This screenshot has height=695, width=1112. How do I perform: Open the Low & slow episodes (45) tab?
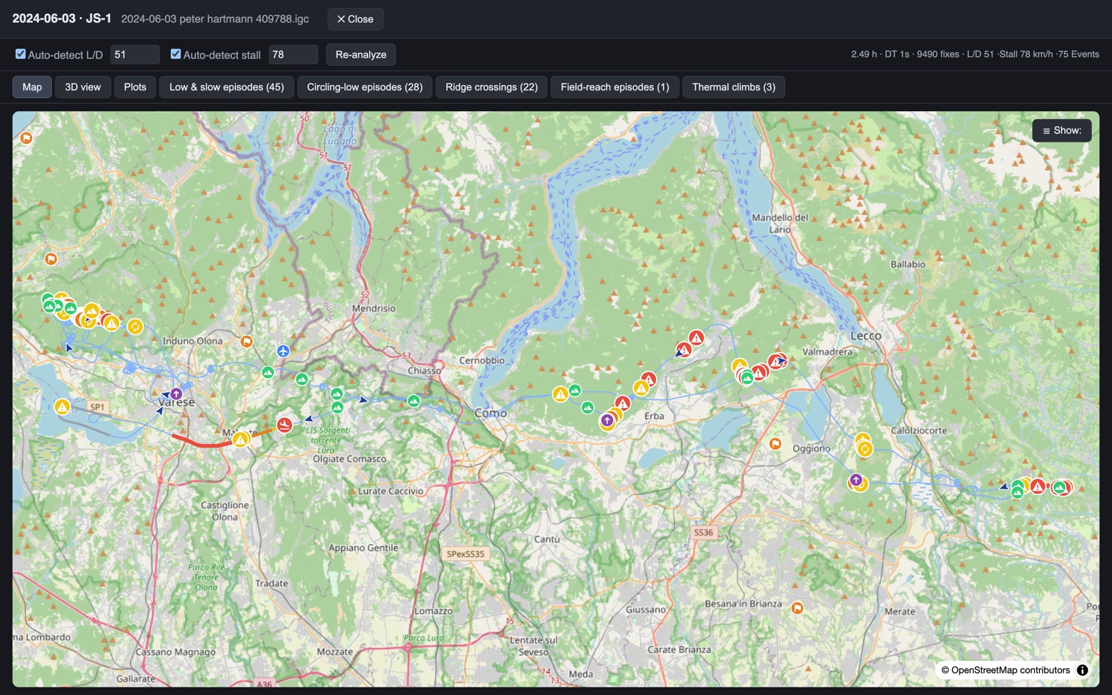[227, 87]
